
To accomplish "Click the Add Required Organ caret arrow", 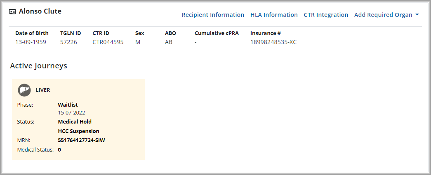I will pos(417,15).
